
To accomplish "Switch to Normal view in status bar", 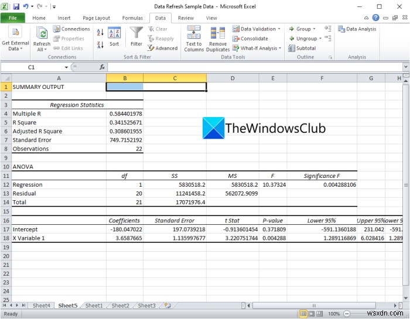I will click(303, 314).
